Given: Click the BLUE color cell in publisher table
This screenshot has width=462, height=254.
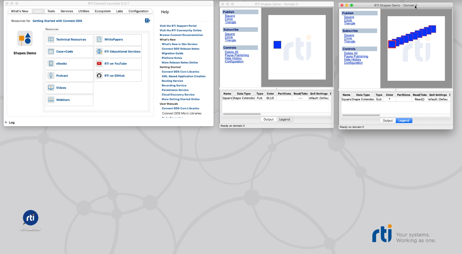Looking at the screenshot, I should click(x=270, y=98).
